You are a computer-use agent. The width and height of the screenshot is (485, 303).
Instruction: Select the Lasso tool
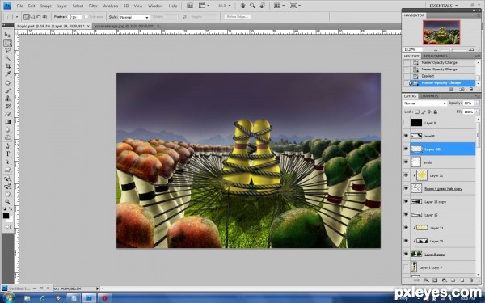tap(7, 51)
